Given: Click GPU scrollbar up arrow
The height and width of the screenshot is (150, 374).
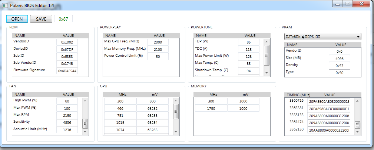Looking at the screenshot, I should (176, 100).
